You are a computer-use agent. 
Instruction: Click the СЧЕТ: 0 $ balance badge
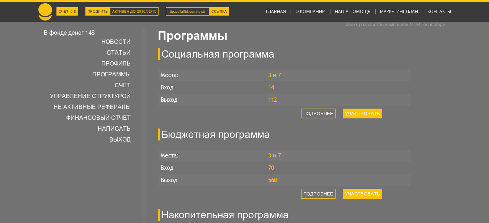67,12
